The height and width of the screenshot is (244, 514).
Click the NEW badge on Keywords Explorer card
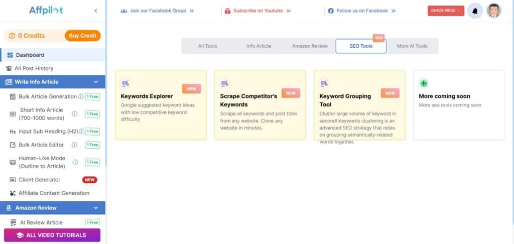pyautogui.click(x=191, y=89)
